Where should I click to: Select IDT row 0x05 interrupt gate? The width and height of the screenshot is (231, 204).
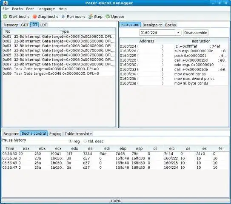coord(59,55)
